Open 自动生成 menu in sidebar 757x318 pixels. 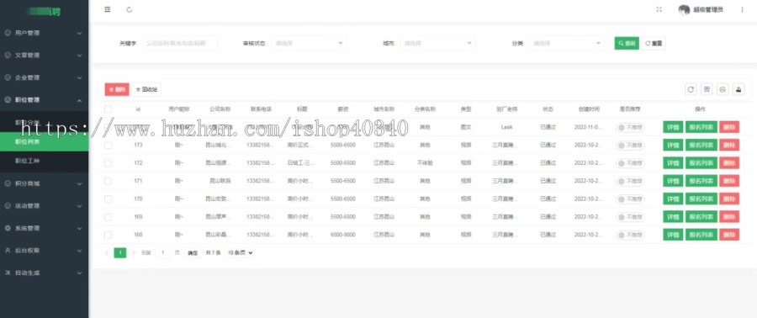(44, 273)
